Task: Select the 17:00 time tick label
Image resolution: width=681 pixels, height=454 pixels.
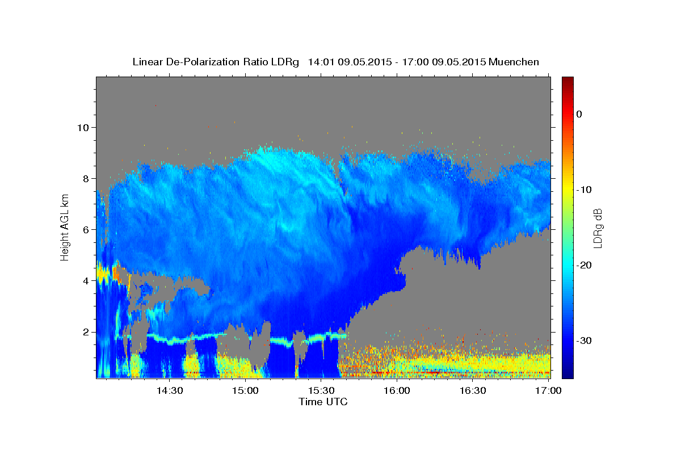Action: pos(549,390)
